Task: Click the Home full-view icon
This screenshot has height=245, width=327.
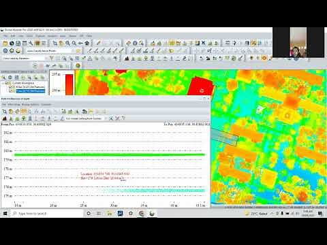Action: coord(87,43)
